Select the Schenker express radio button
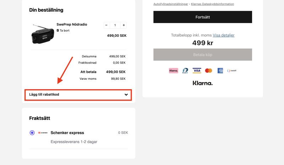This screenshot has width=284, height=165. (32, 133)
